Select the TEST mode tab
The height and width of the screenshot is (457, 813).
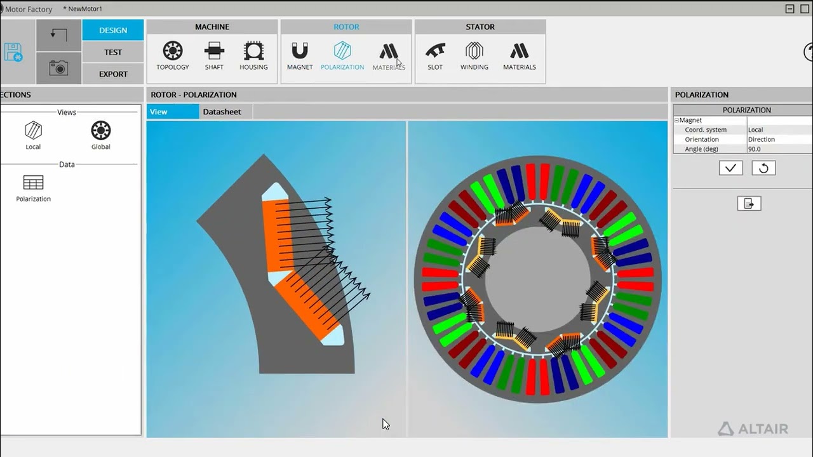[x=113, y=52]
